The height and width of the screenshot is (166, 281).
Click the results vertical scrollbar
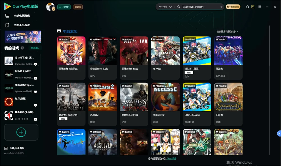(269, 90)
